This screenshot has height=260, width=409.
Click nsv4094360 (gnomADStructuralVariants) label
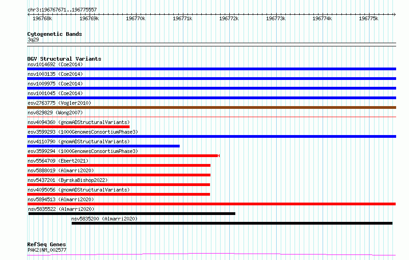(x=79, y=122)
